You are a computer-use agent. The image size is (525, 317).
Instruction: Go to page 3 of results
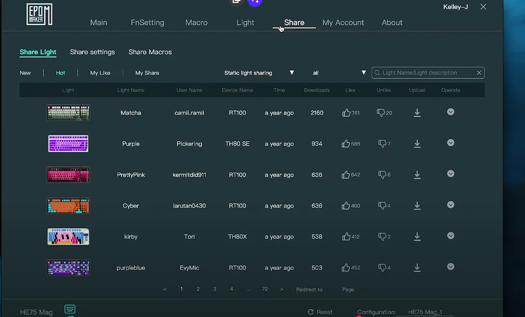click(215, 289)
